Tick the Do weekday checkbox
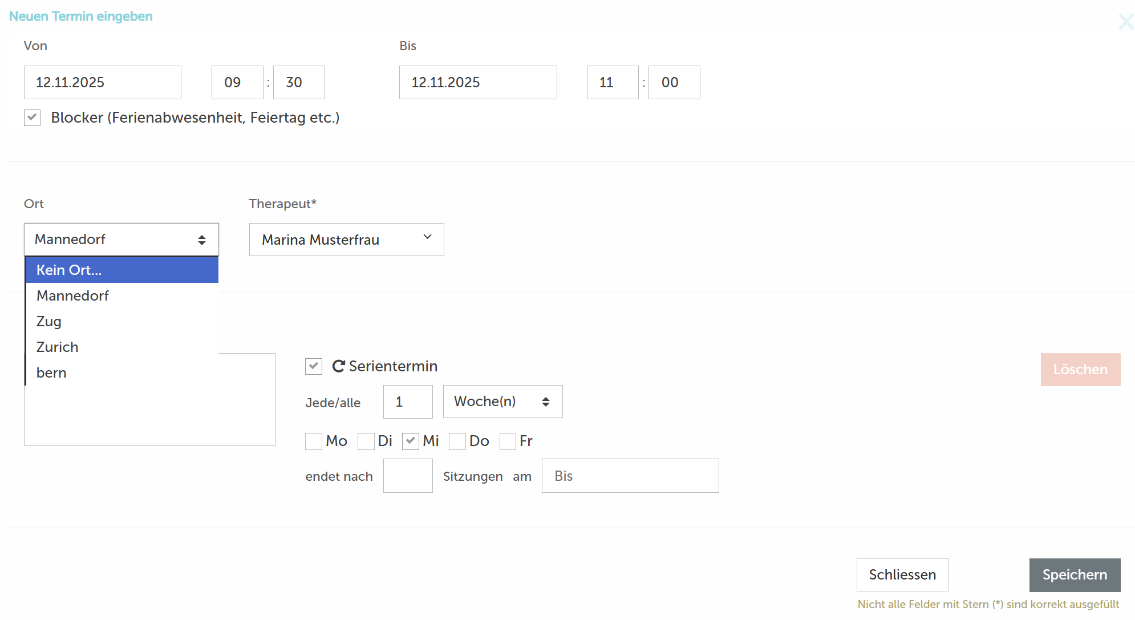Viewport: 1135px width, 620px height. 457,441
